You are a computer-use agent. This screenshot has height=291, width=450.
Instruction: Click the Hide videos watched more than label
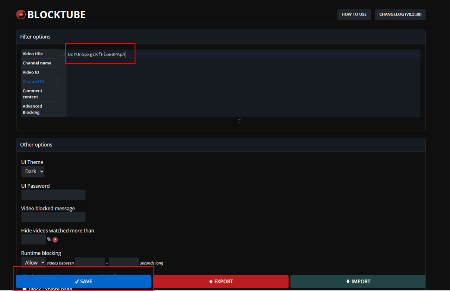tap(58, 231)
